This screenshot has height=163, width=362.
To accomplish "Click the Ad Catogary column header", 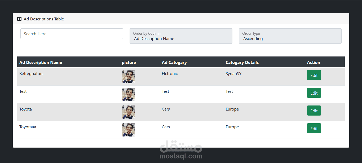I will click(x=174, y=63).
